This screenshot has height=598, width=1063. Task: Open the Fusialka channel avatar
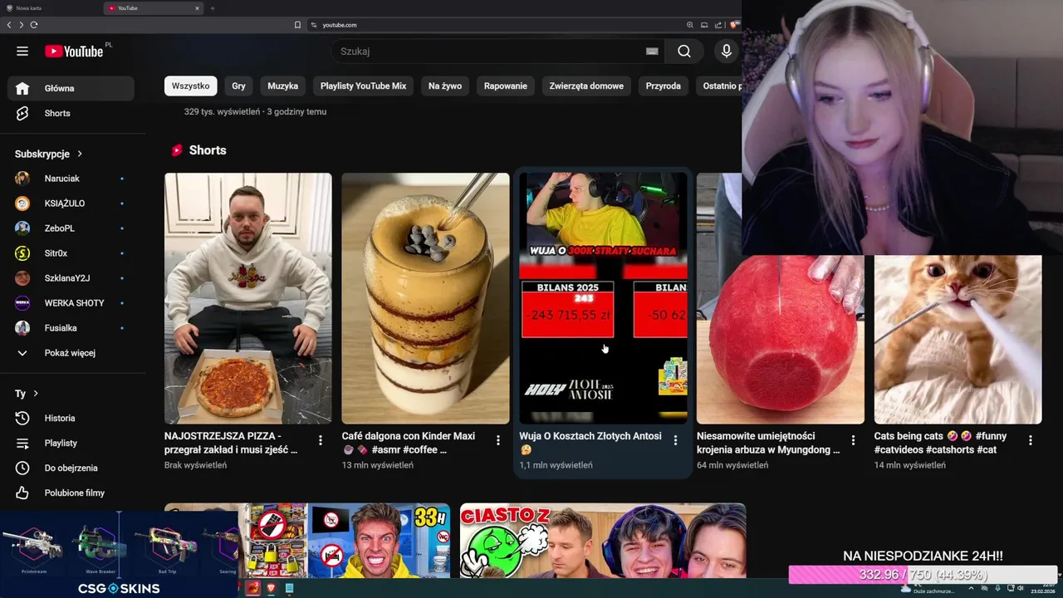(22, 328)
